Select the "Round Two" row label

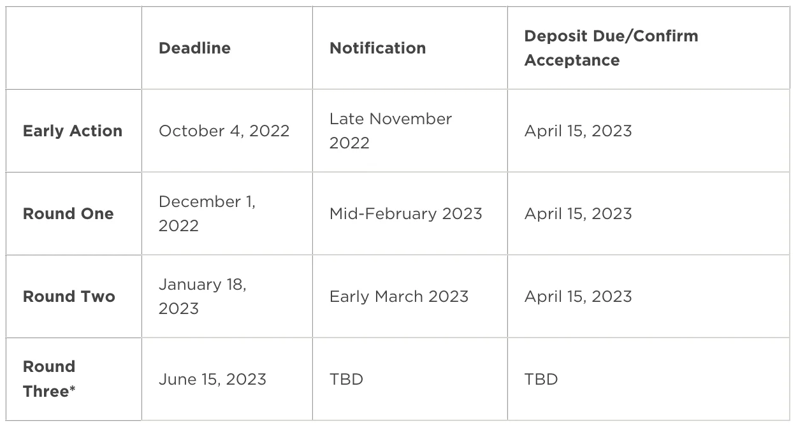point(69,296)
